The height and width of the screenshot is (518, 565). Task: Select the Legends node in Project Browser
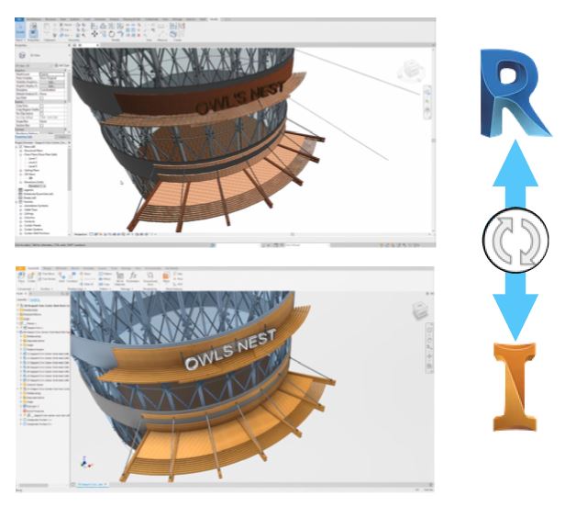[x=28, y=190]
